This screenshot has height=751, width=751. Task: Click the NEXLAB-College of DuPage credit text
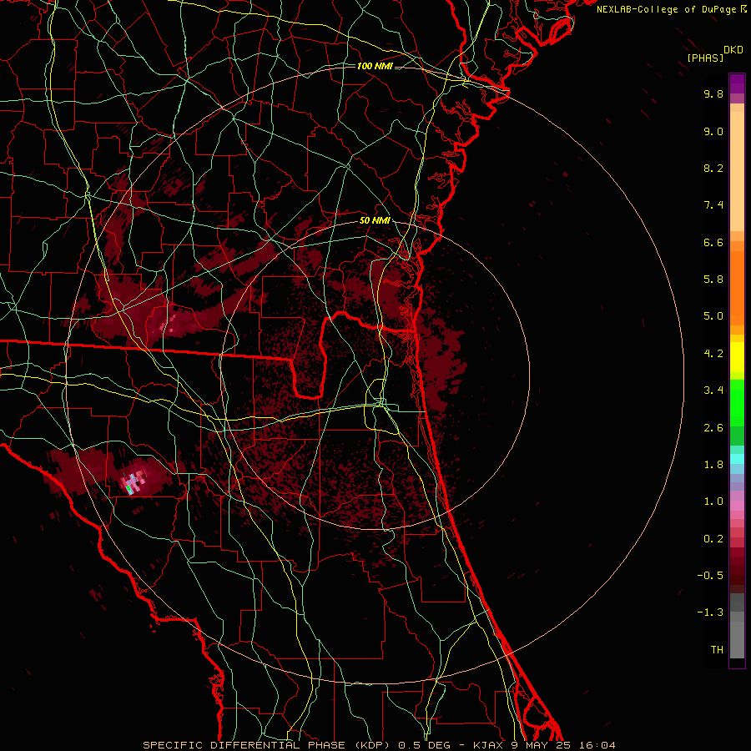pos(667,9)
